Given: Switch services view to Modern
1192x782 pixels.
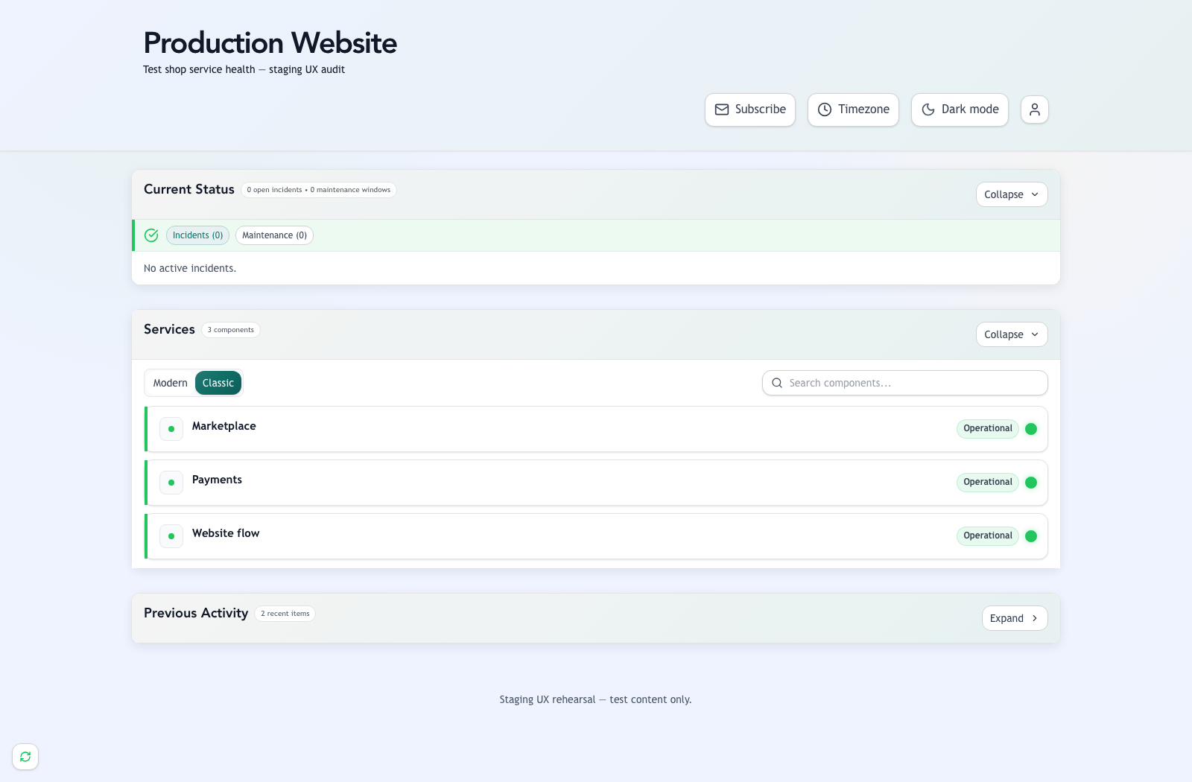Looking at the screenshot, I should [171, 383].
